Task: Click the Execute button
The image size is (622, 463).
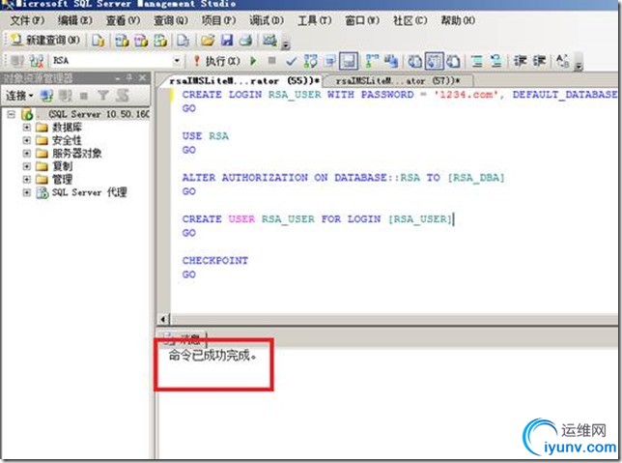Action: pyautogui.click(x=217, y=61)
